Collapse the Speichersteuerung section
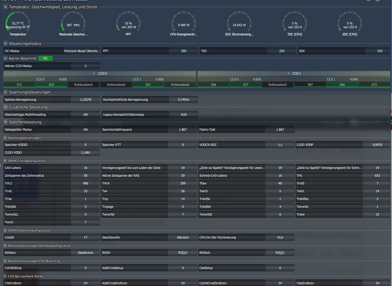The height and width of the screenshot is (286, 392). 5,122
